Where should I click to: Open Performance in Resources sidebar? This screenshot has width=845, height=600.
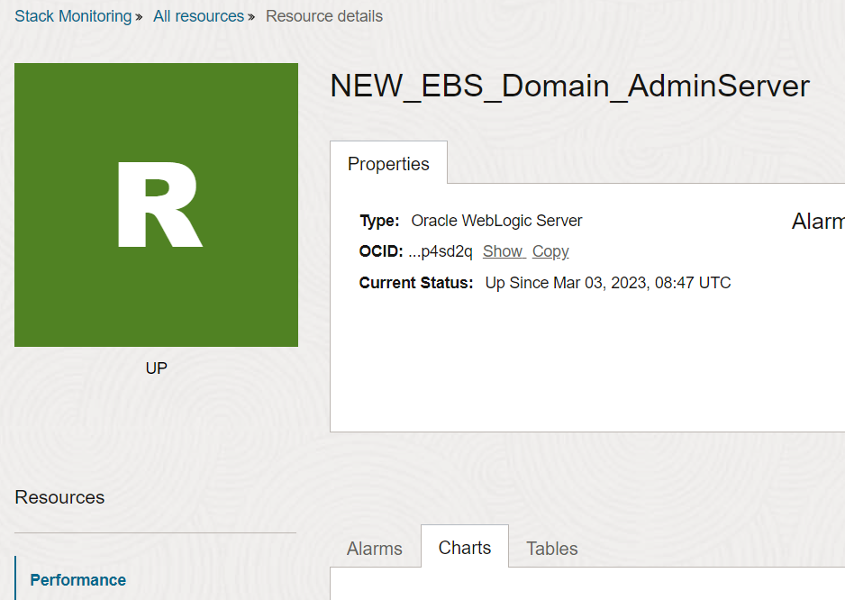click(x=77, y=580)
